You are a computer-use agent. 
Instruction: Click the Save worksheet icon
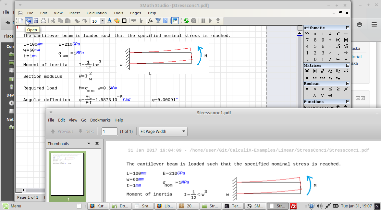point(36,21)
